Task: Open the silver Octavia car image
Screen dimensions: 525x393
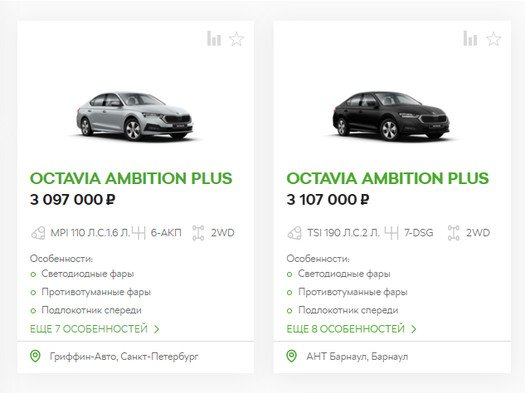Action: [x=135, y=116]
